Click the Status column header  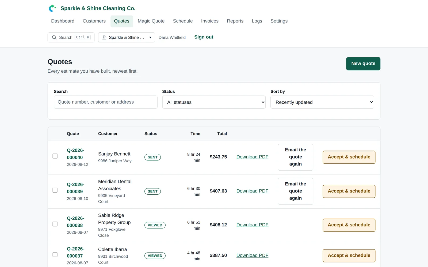[x=151, y=133]
